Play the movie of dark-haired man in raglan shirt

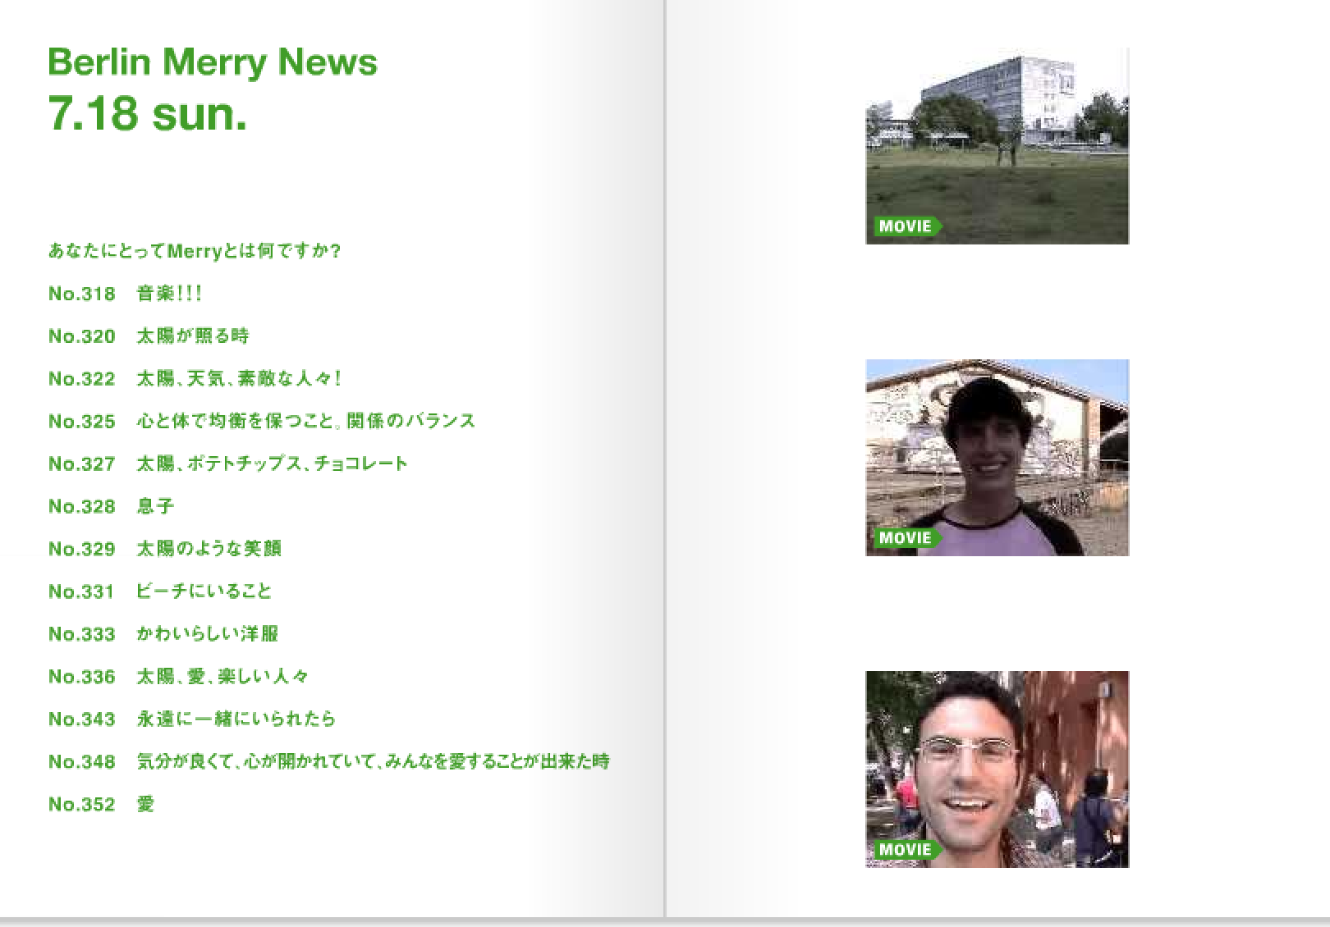(x=997, y=458)
